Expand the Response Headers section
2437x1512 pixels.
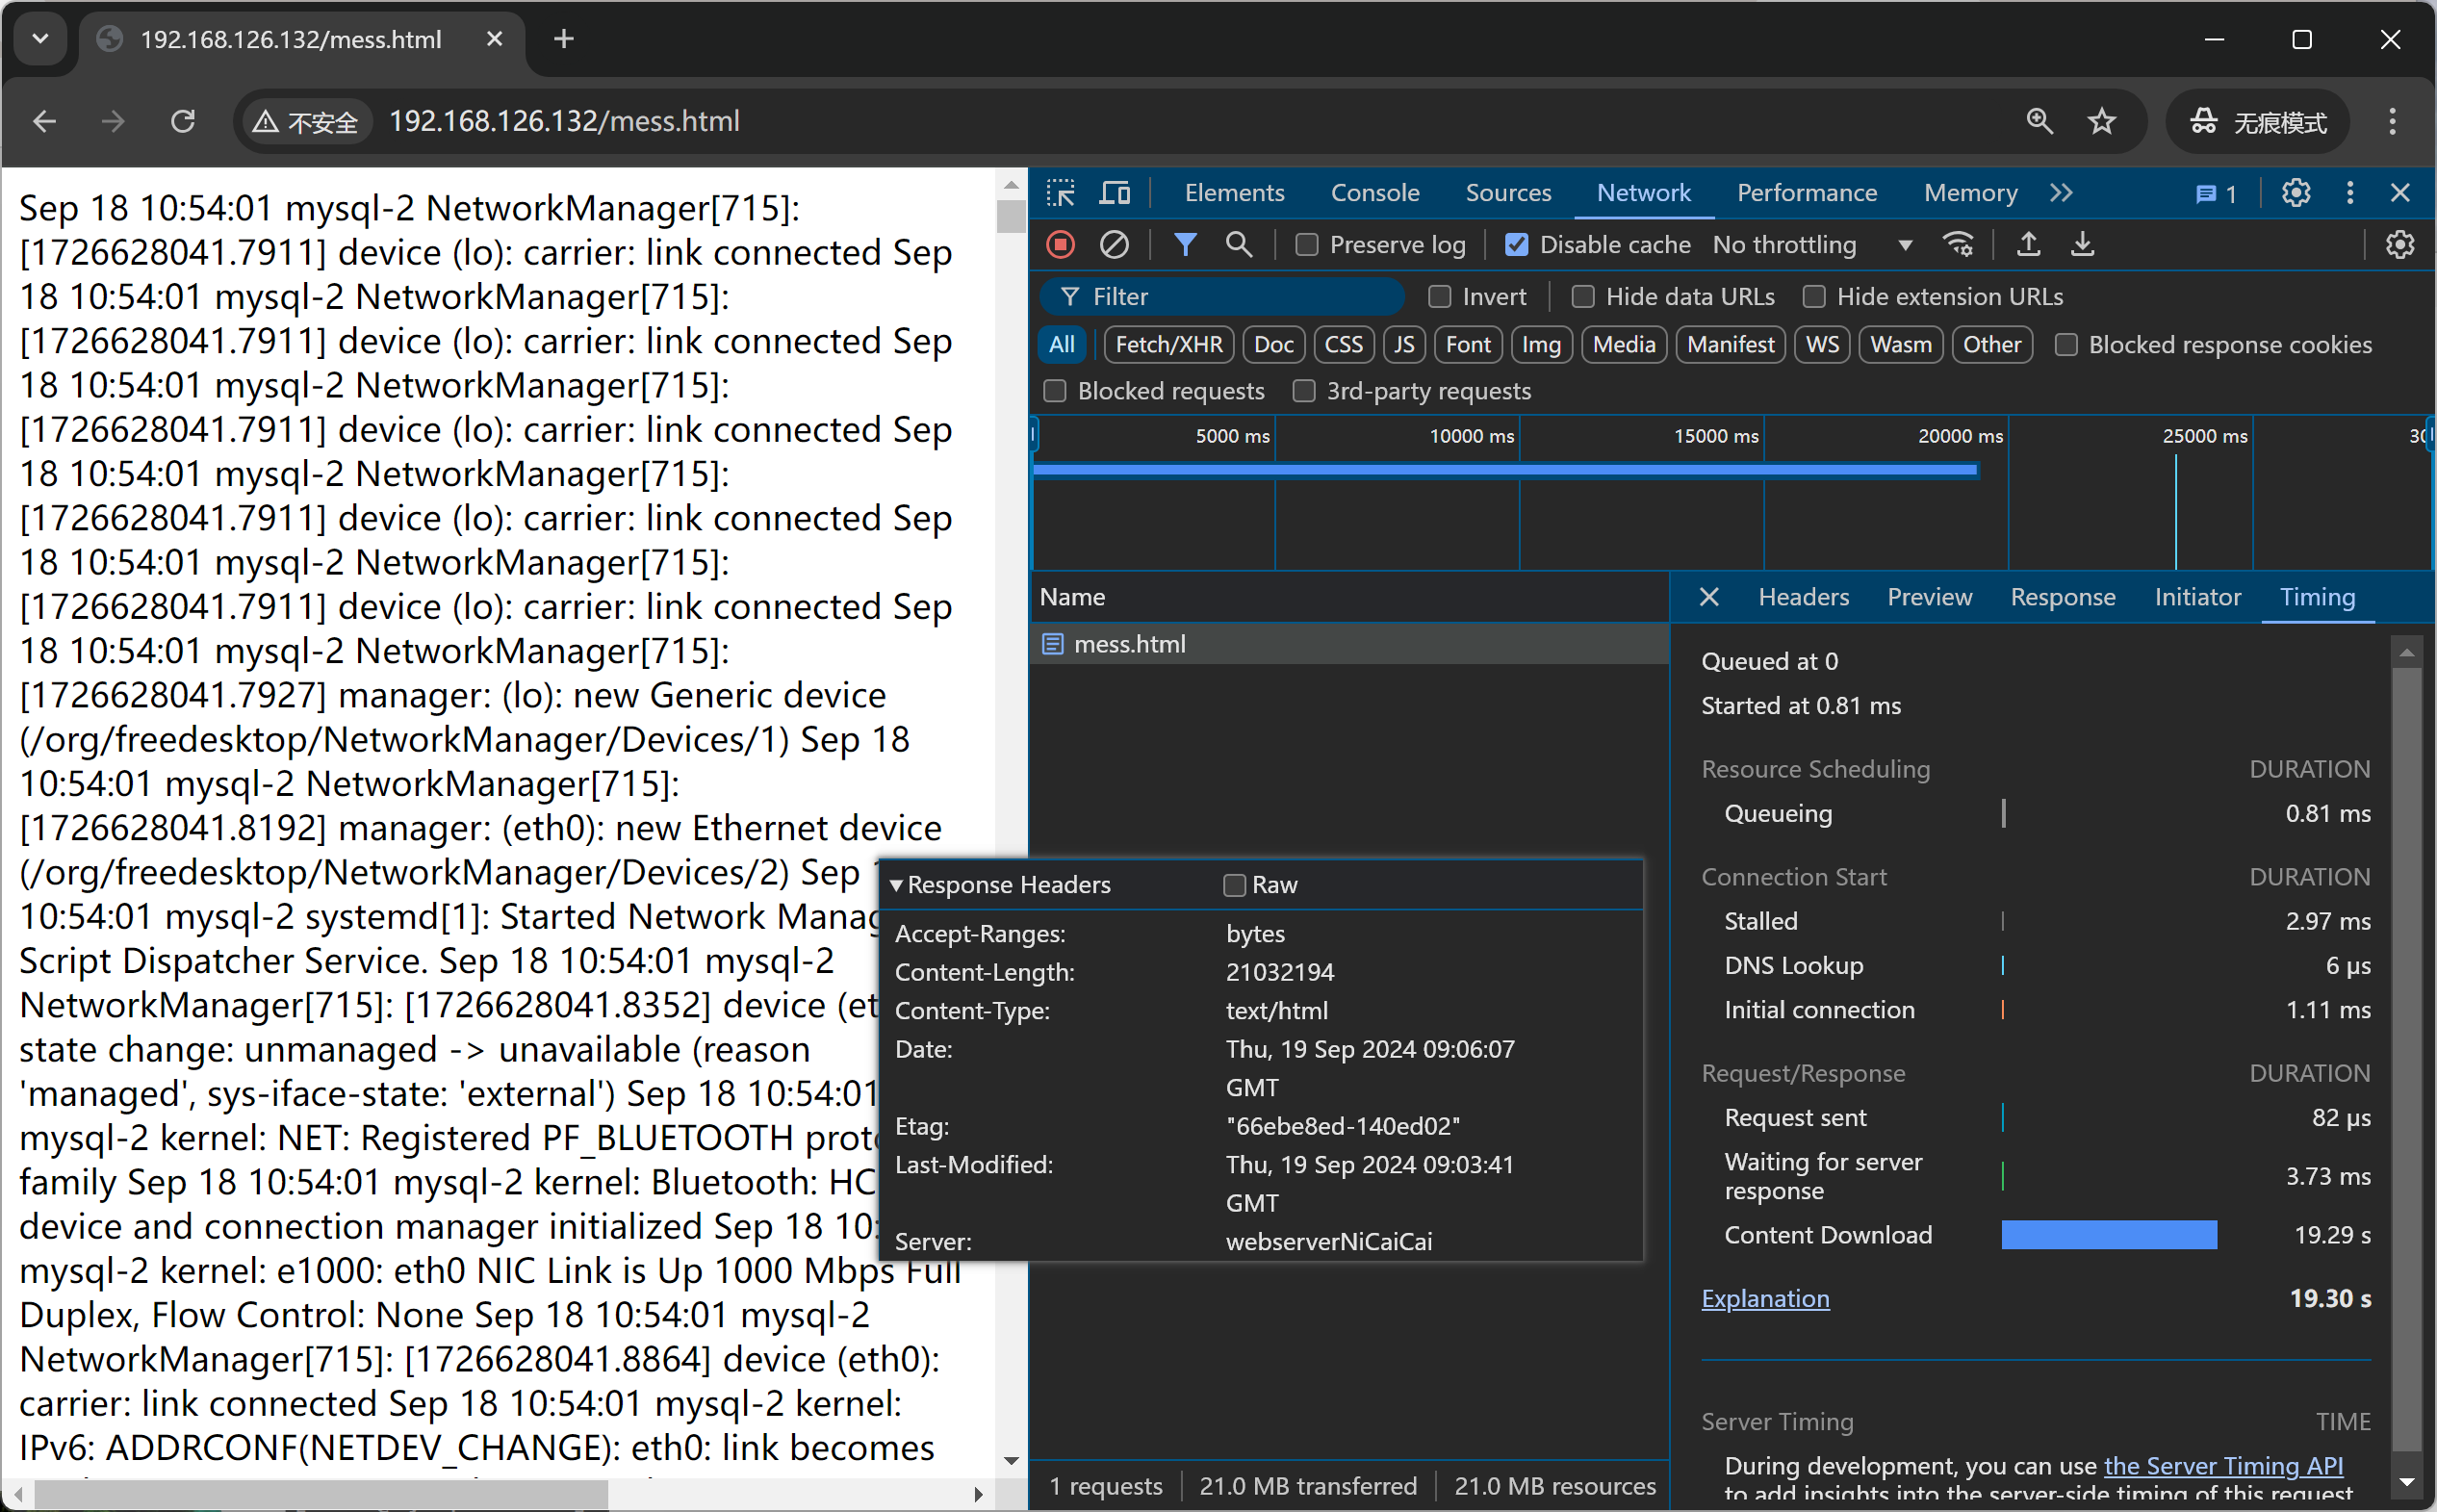(x=899, y=884)
